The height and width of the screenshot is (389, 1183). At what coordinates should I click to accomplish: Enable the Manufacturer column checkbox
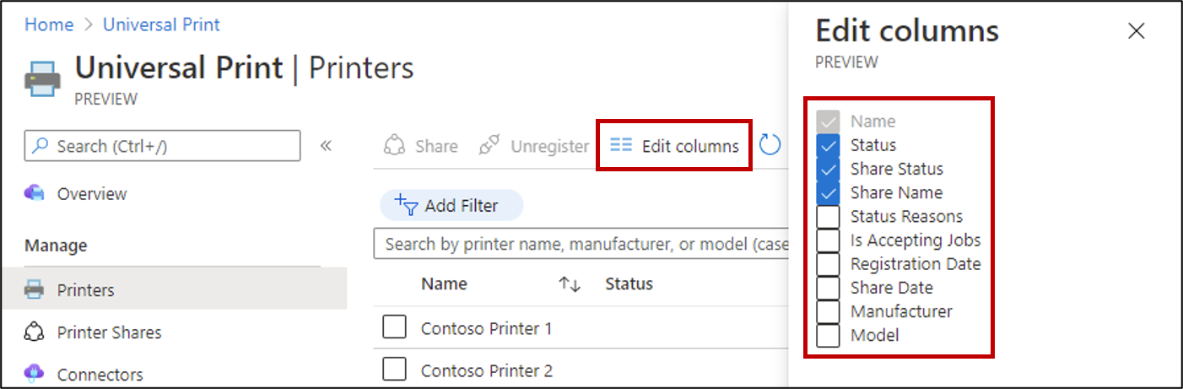pos(829,311)
